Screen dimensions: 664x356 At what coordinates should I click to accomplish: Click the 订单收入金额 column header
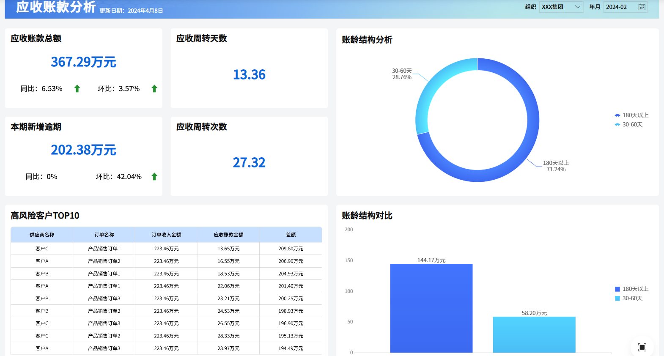(x=166, y=235)
